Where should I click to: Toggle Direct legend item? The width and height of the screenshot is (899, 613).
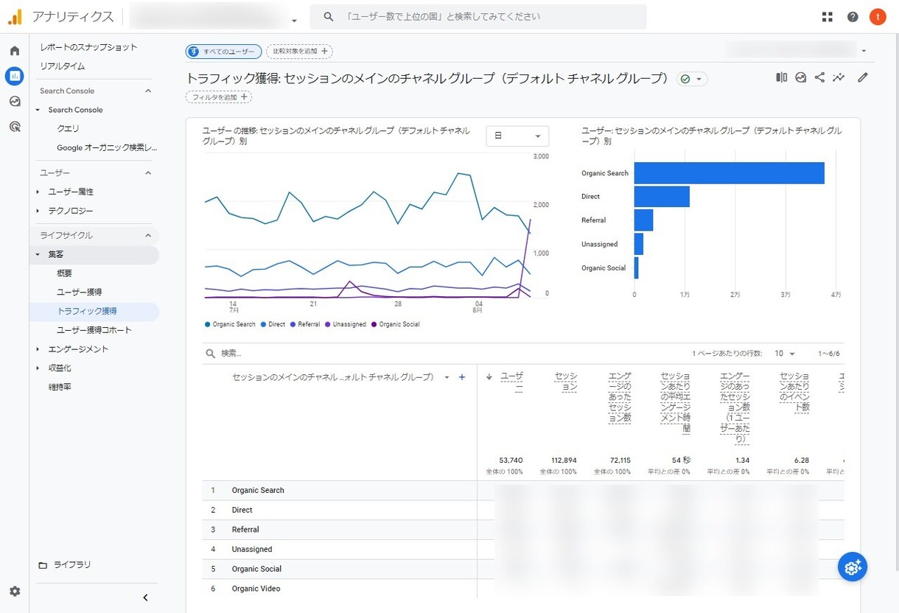273,324
